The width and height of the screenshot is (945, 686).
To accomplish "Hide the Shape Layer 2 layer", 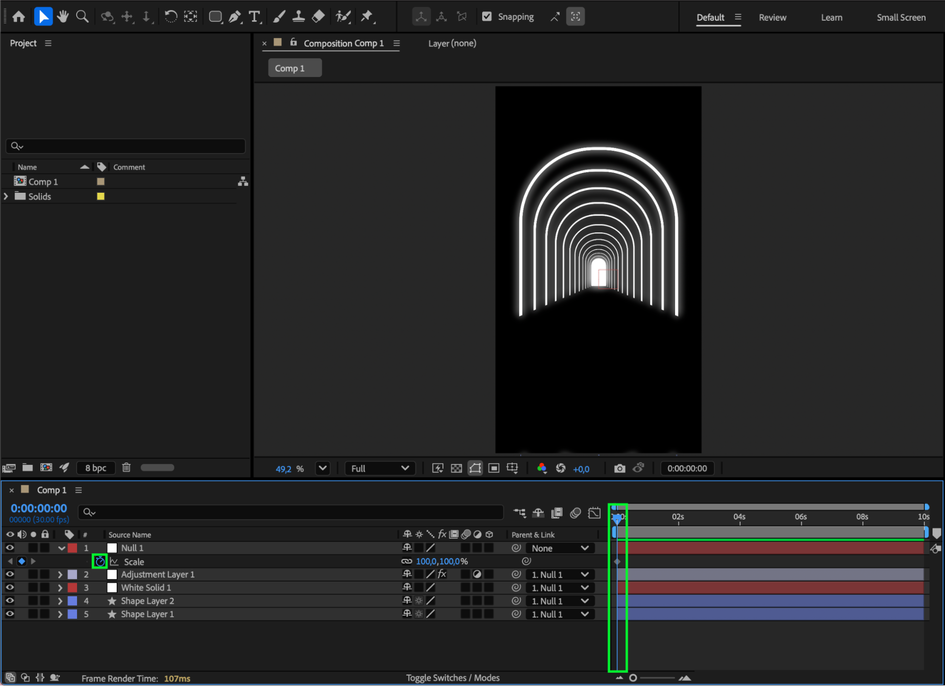I will [9, 600].
